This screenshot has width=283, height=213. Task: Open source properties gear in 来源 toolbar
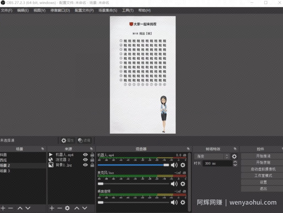(x=67, y=208)
